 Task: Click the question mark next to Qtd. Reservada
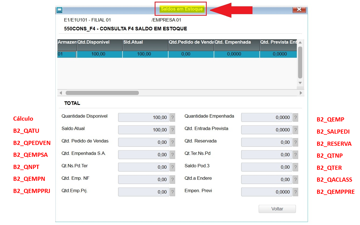coord(295,142)
